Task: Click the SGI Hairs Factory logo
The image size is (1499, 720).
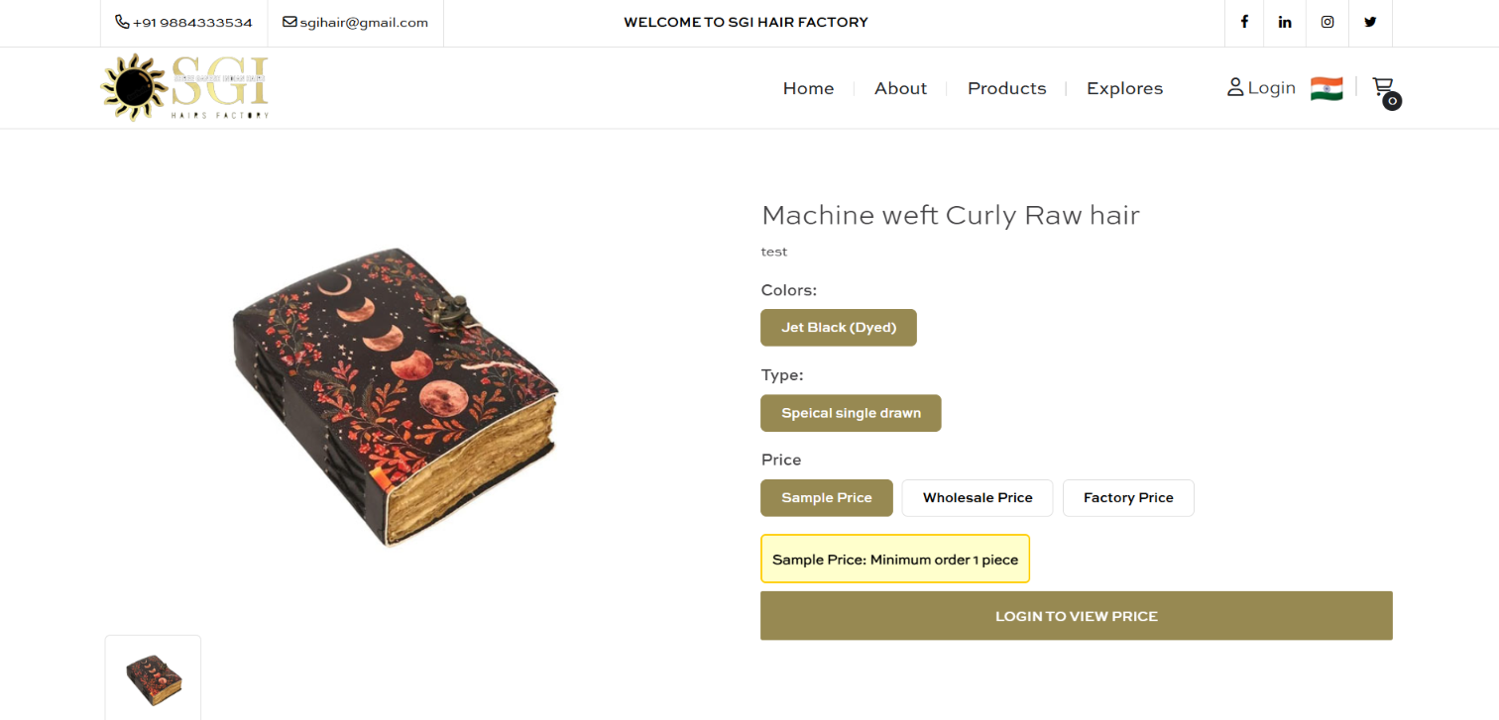Action: pos(185,88)
